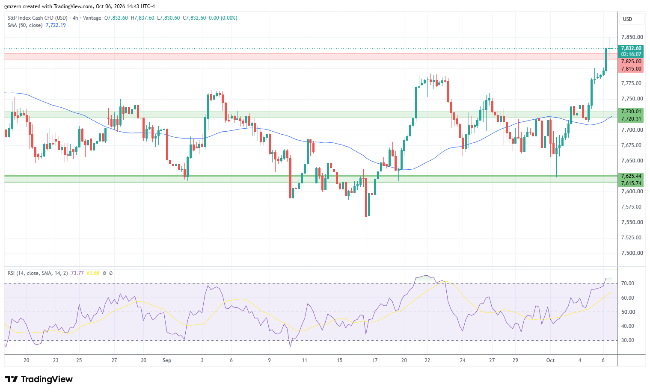Click the 7,550.00 price axis tick
The height and width of the screenshot is (392, 650).
(x=632, y=222)
